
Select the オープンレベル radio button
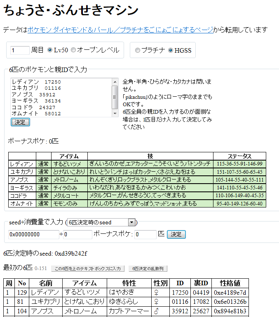(x=73, y=50)
